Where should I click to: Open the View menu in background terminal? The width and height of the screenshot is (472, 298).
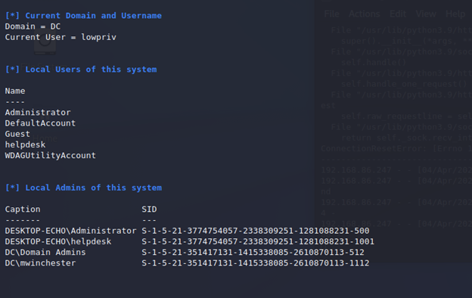[426, 14]
